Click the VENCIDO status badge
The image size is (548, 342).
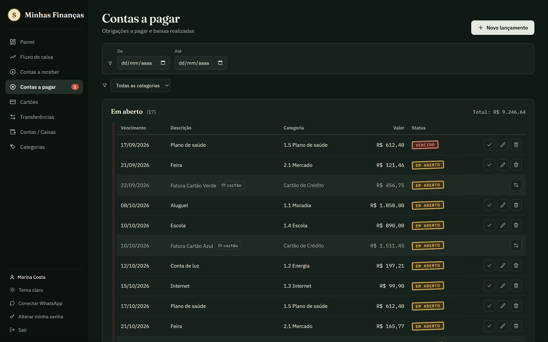pyautogui.click(x=425, y=145)
